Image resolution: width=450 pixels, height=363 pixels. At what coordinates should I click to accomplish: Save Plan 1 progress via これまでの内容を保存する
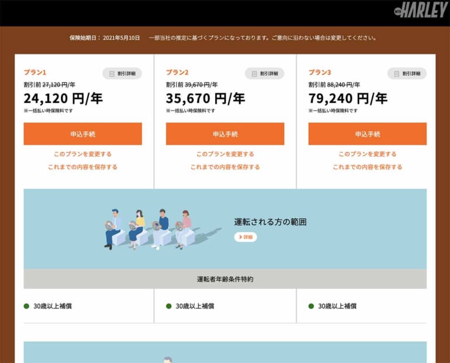pos(83,167)
